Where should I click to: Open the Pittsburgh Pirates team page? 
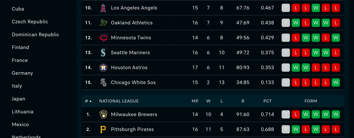(x=132, y=130)
